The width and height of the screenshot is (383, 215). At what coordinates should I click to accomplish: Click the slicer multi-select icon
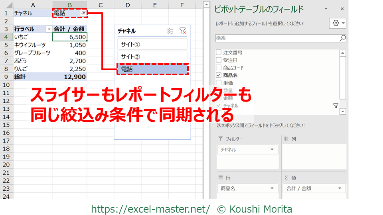tap(170, 31)
